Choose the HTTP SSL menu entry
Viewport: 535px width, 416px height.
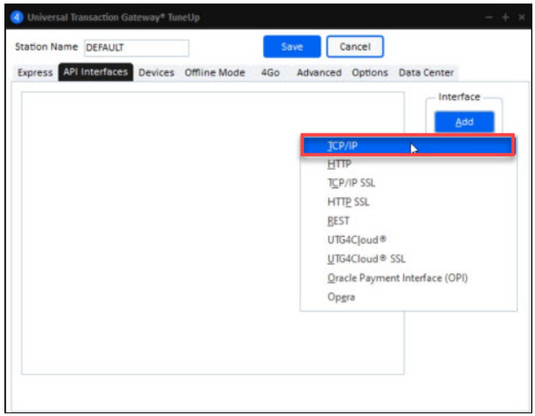tap(348, 202)
